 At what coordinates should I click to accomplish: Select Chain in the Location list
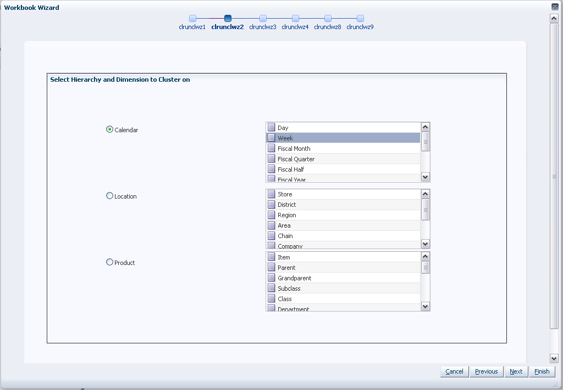point(343,236)
